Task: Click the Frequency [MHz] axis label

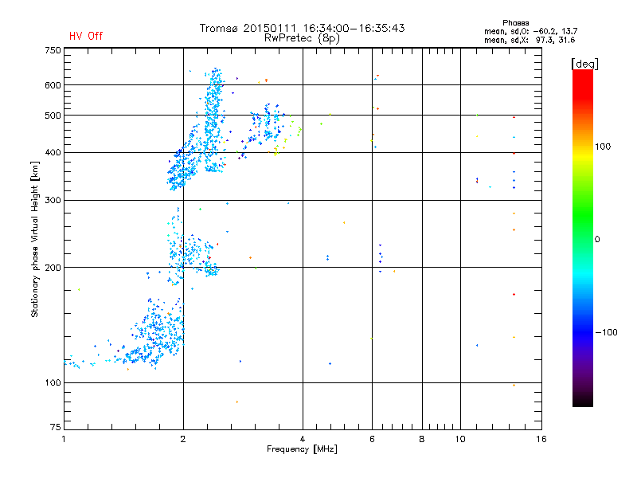Action: 302,449
